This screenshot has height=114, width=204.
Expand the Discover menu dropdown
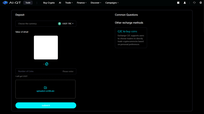pos(96,3)
